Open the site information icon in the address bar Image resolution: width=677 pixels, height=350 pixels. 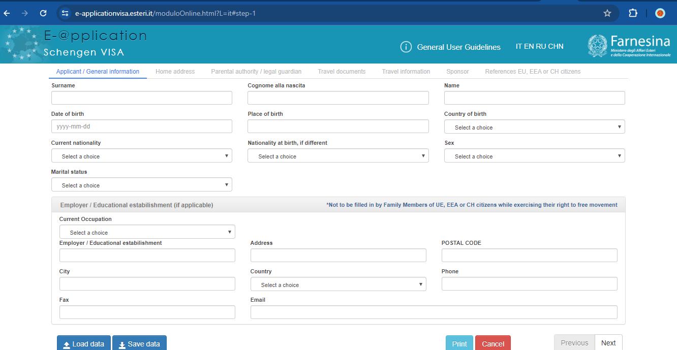point(65,13)
